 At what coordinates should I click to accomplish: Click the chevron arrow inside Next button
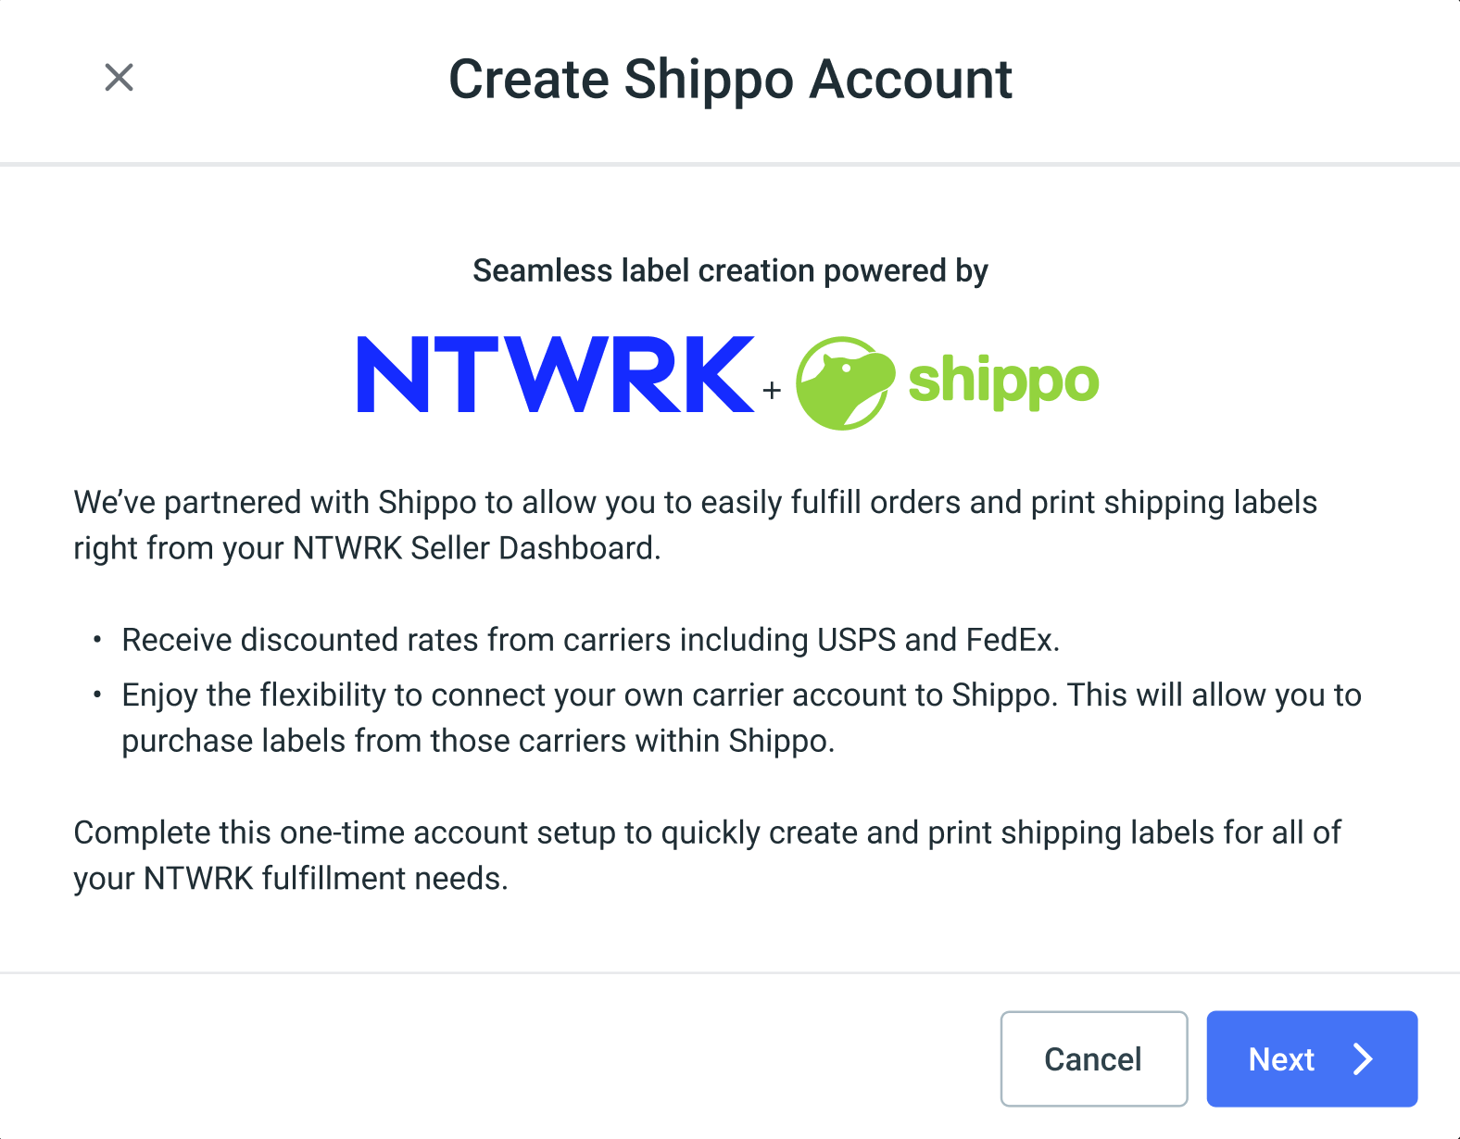click(x=1361, y=1058)
